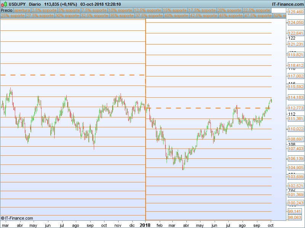The height and width of the screenshot is (228, 305).
Task: Select the 108,697 price label on axis
Action: (x=295, y=139)
